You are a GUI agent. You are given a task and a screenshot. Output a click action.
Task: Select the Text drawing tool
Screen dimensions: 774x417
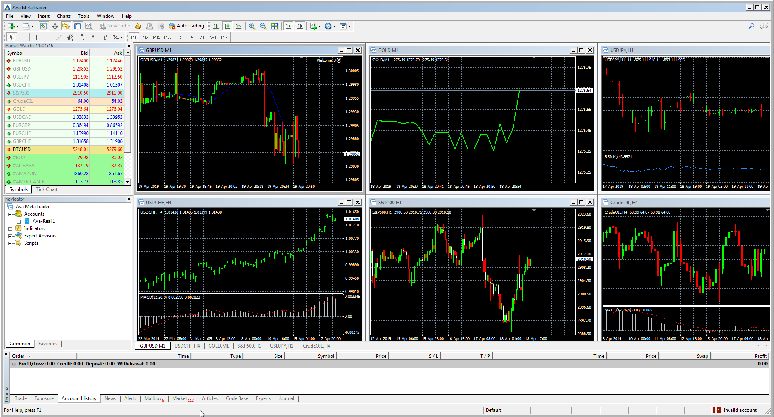[93, 37]
